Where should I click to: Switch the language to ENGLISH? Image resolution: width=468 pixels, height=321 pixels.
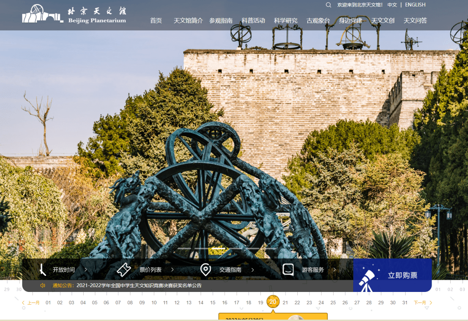click(x=415, y=5)
